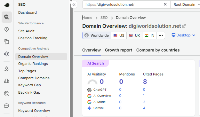Viewport: 200px width, 117px height.
Task: Open AI Mode mentions count
Action: (120, 102)
